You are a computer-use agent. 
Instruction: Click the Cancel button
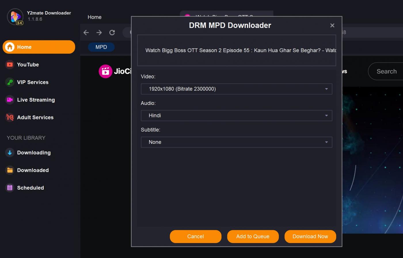pos(195,236)
